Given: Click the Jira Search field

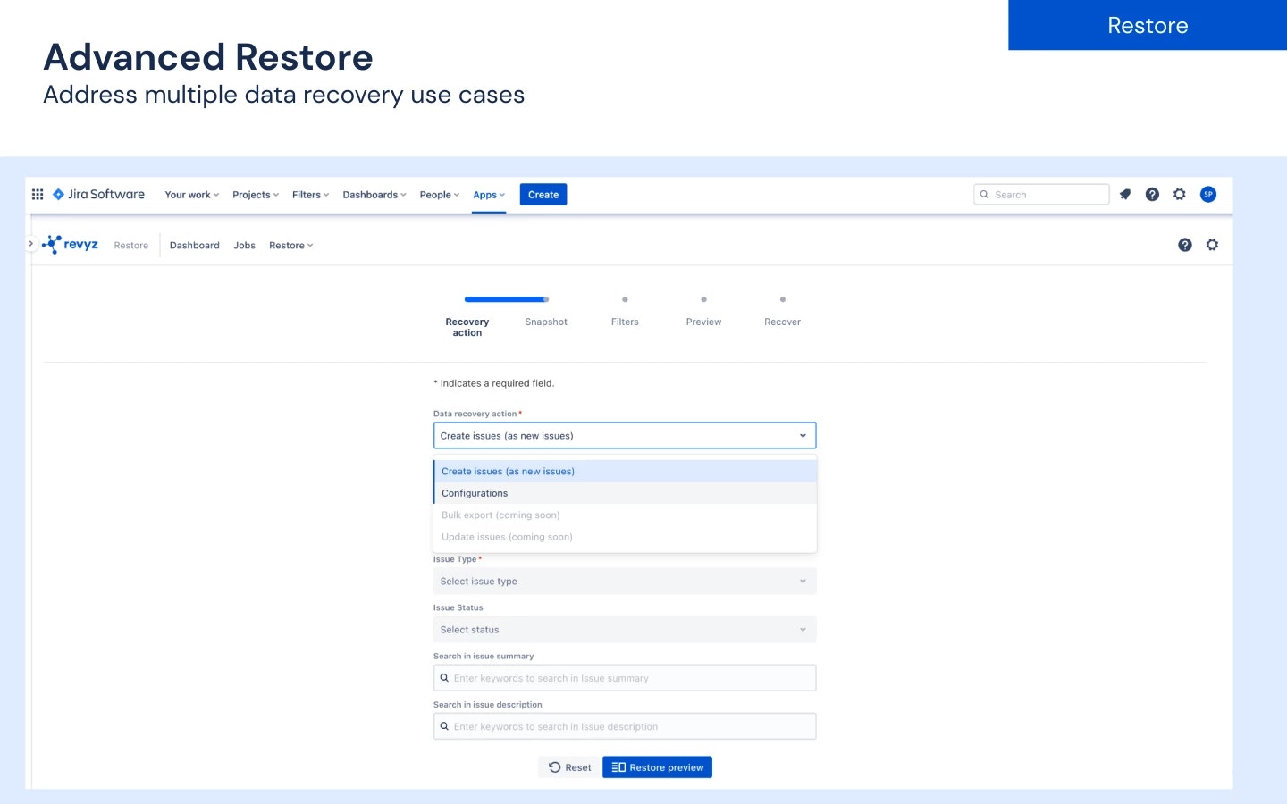Looking at the screenshot, I should pos(1041,195).
